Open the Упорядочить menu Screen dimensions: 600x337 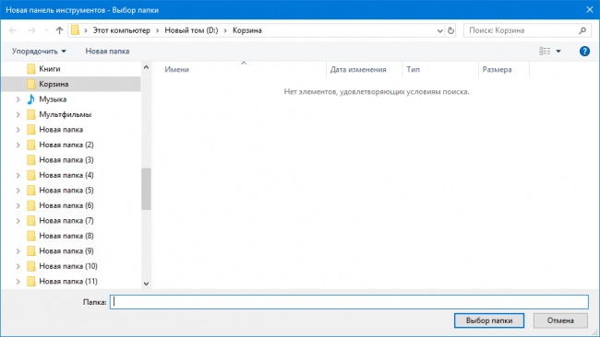[39, 52]
